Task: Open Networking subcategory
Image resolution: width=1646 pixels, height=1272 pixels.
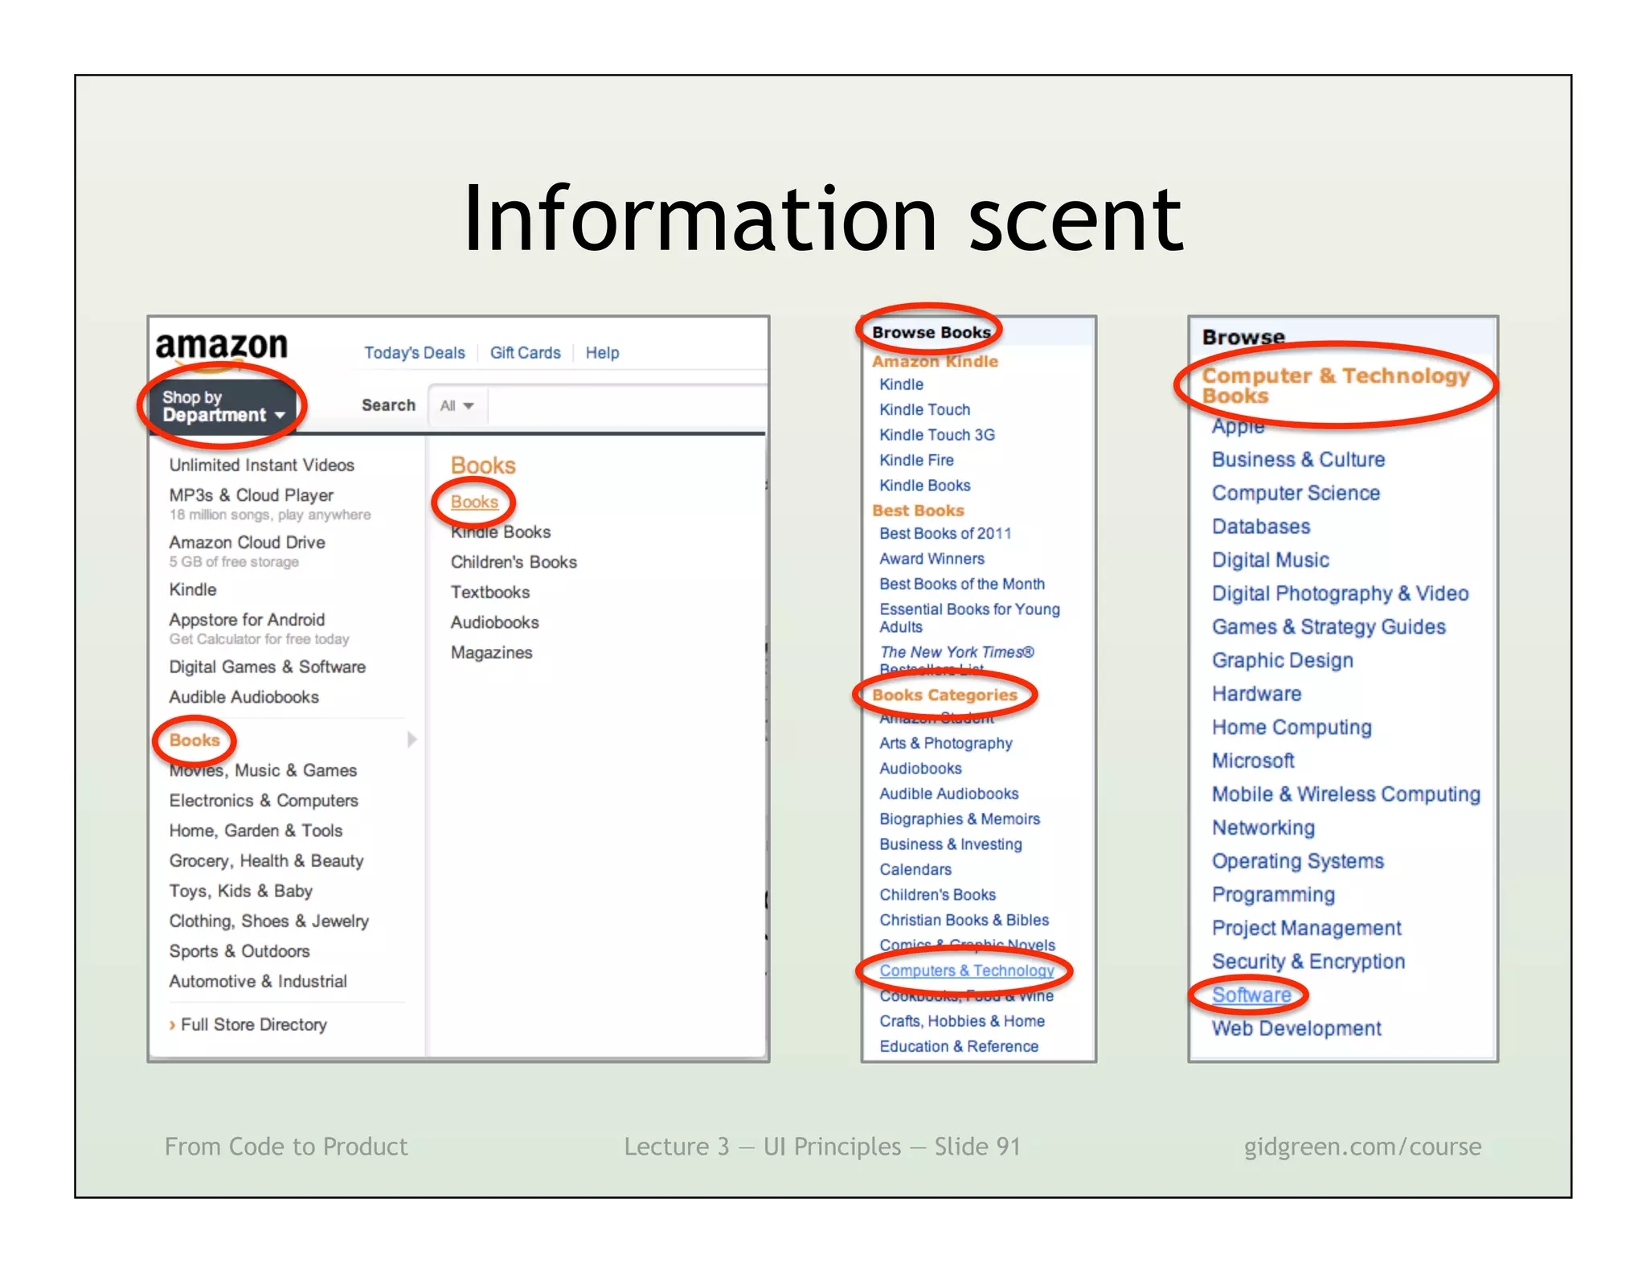Action: tap(1263, 828)
